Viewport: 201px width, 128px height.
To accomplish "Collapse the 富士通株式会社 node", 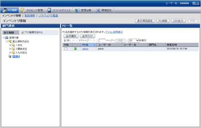I will click(x=7, y=41).
